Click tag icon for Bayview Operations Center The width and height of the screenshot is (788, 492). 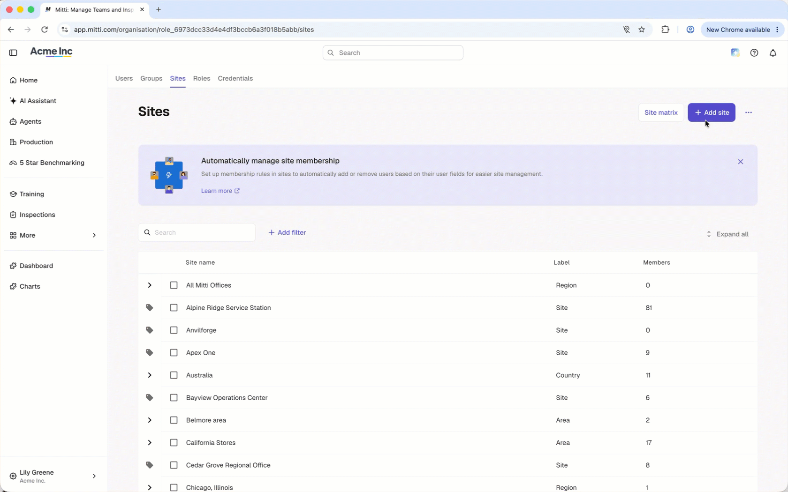pos(150,398)
